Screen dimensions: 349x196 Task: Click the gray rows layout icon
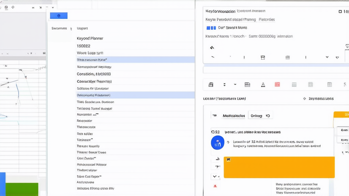point(294,84)
